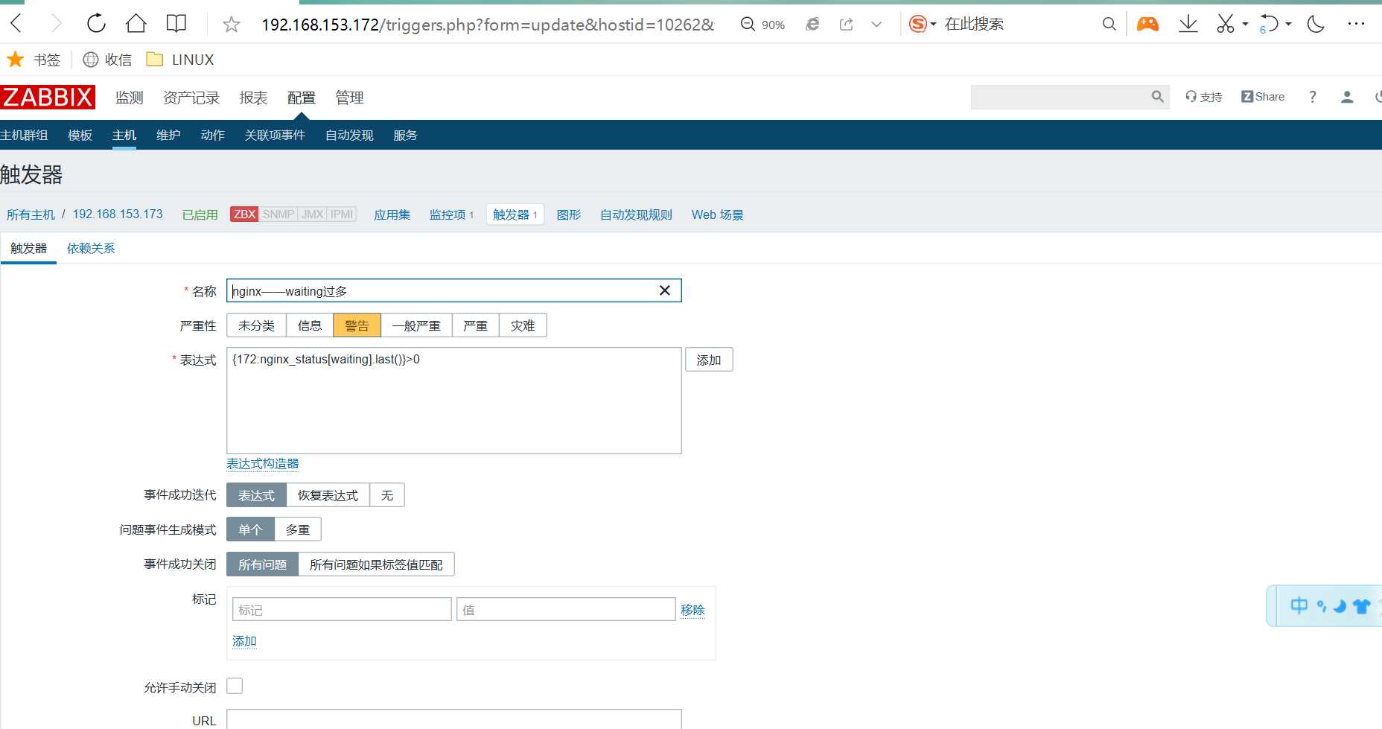Go back with the browser back arrow
Screen dimensions: 1382x729
click(17, 24)
